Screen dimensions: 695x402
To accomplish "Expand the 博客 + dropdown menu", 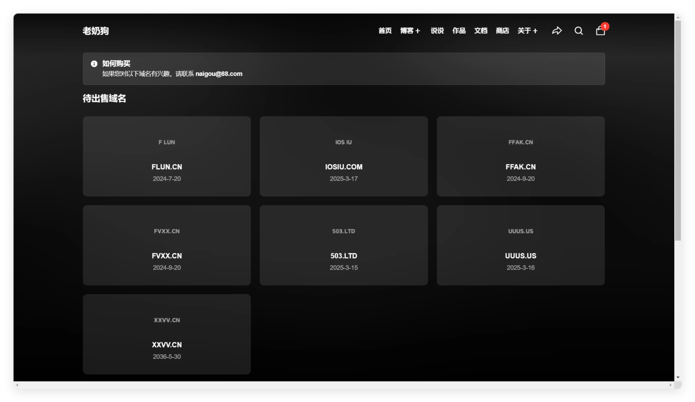I will coord(410,31).
